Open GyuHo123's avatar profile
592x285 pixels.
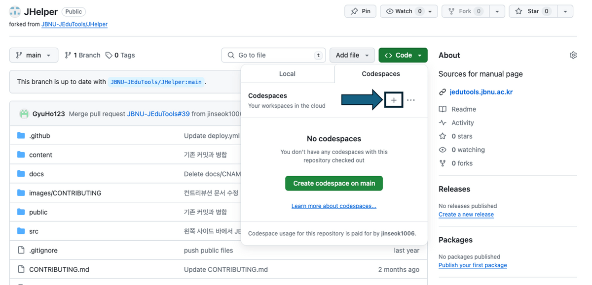(x=24, y=113)
